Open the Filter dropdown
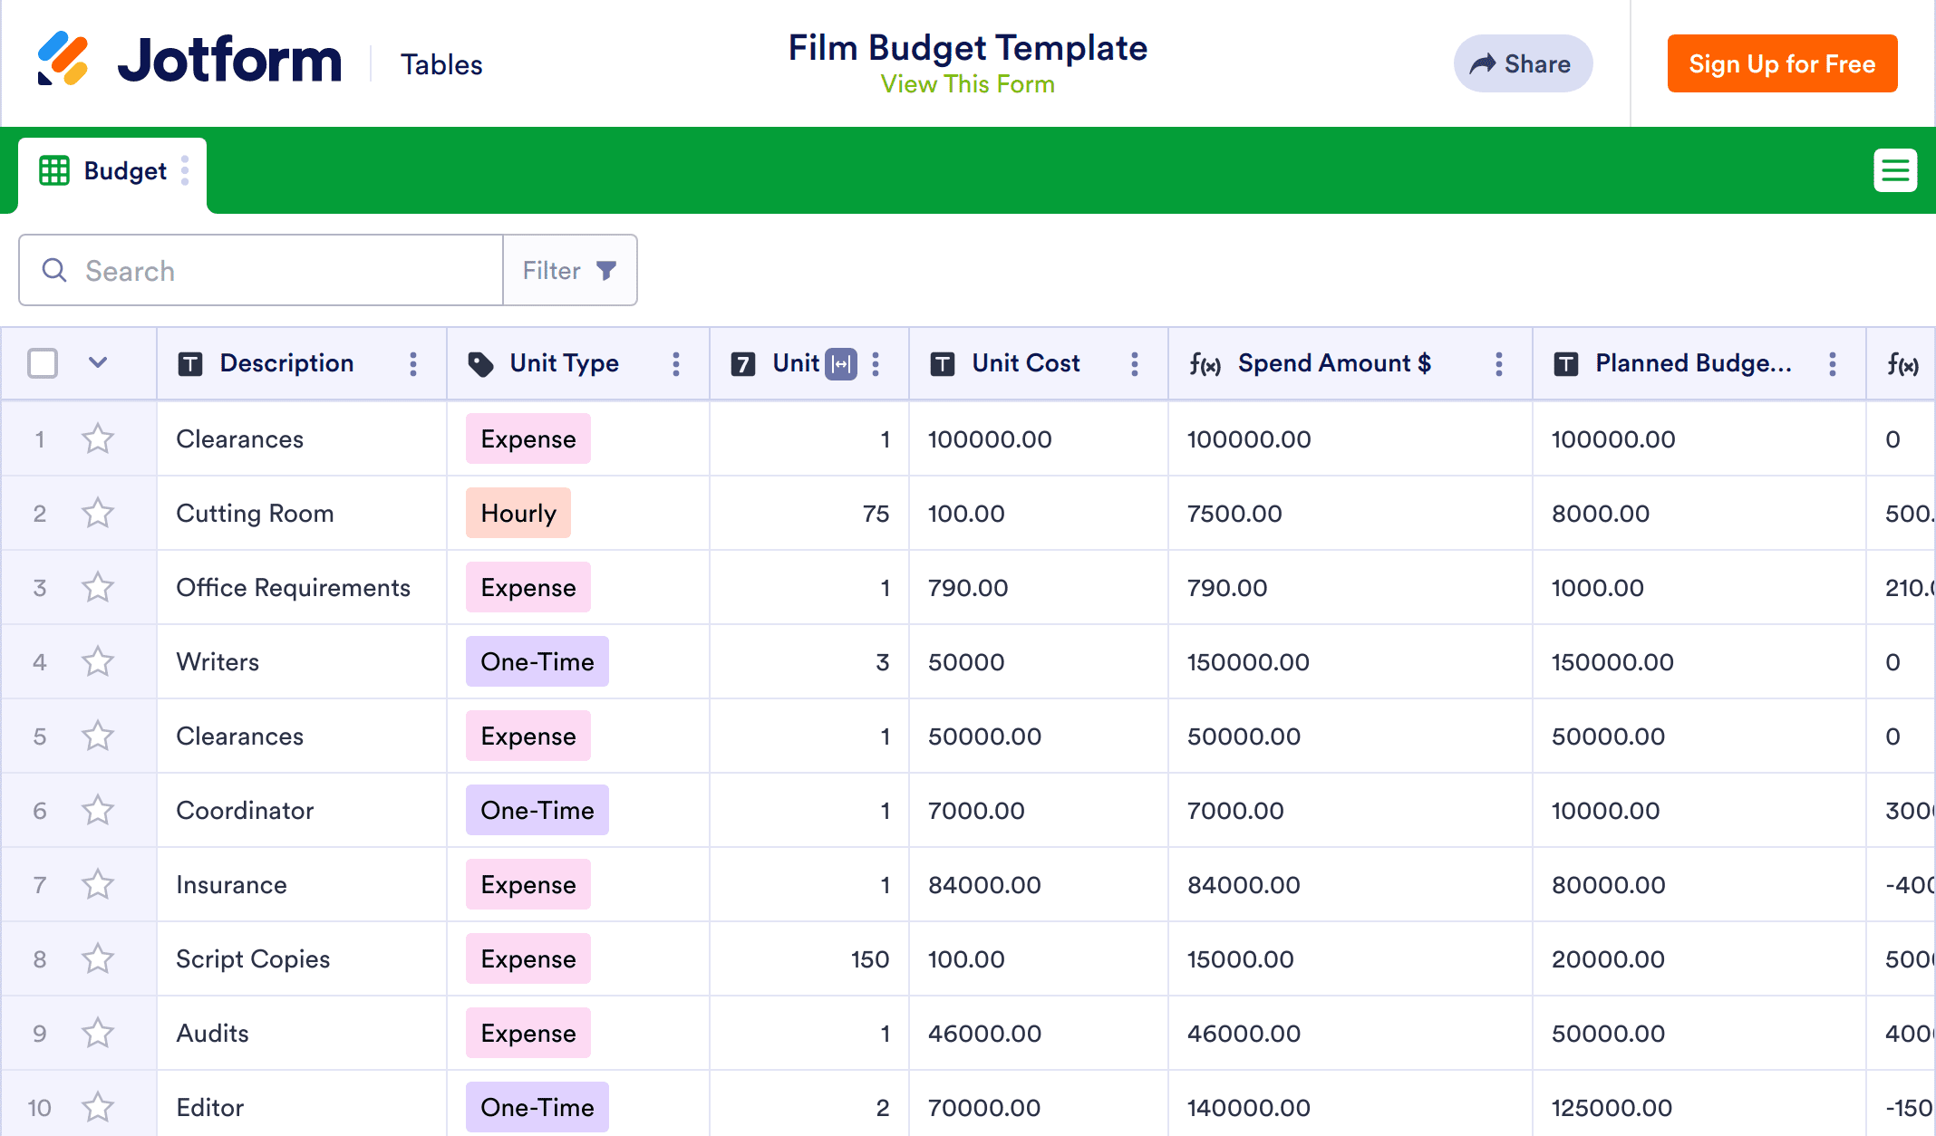 pos(570,271)
